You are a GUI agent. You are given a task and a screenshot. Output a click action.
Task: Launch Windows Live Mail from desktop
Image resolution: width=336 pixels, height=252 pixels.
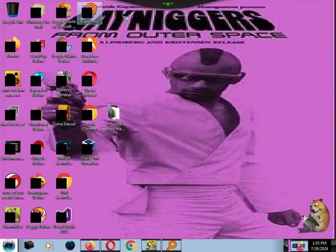[x=38, y=15]
